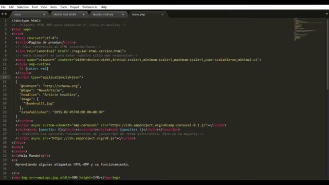Click the "amp-custom" style attribute

pos(39,64)
